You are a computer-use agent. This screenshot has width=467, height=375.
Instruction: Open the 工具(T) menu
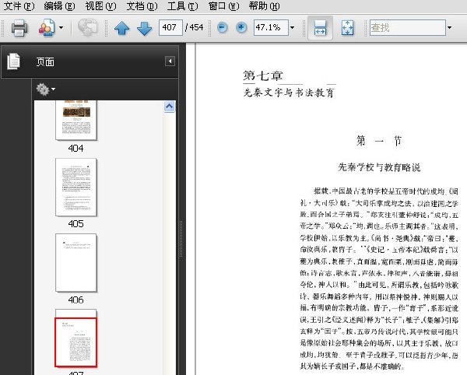pos(182,6)
